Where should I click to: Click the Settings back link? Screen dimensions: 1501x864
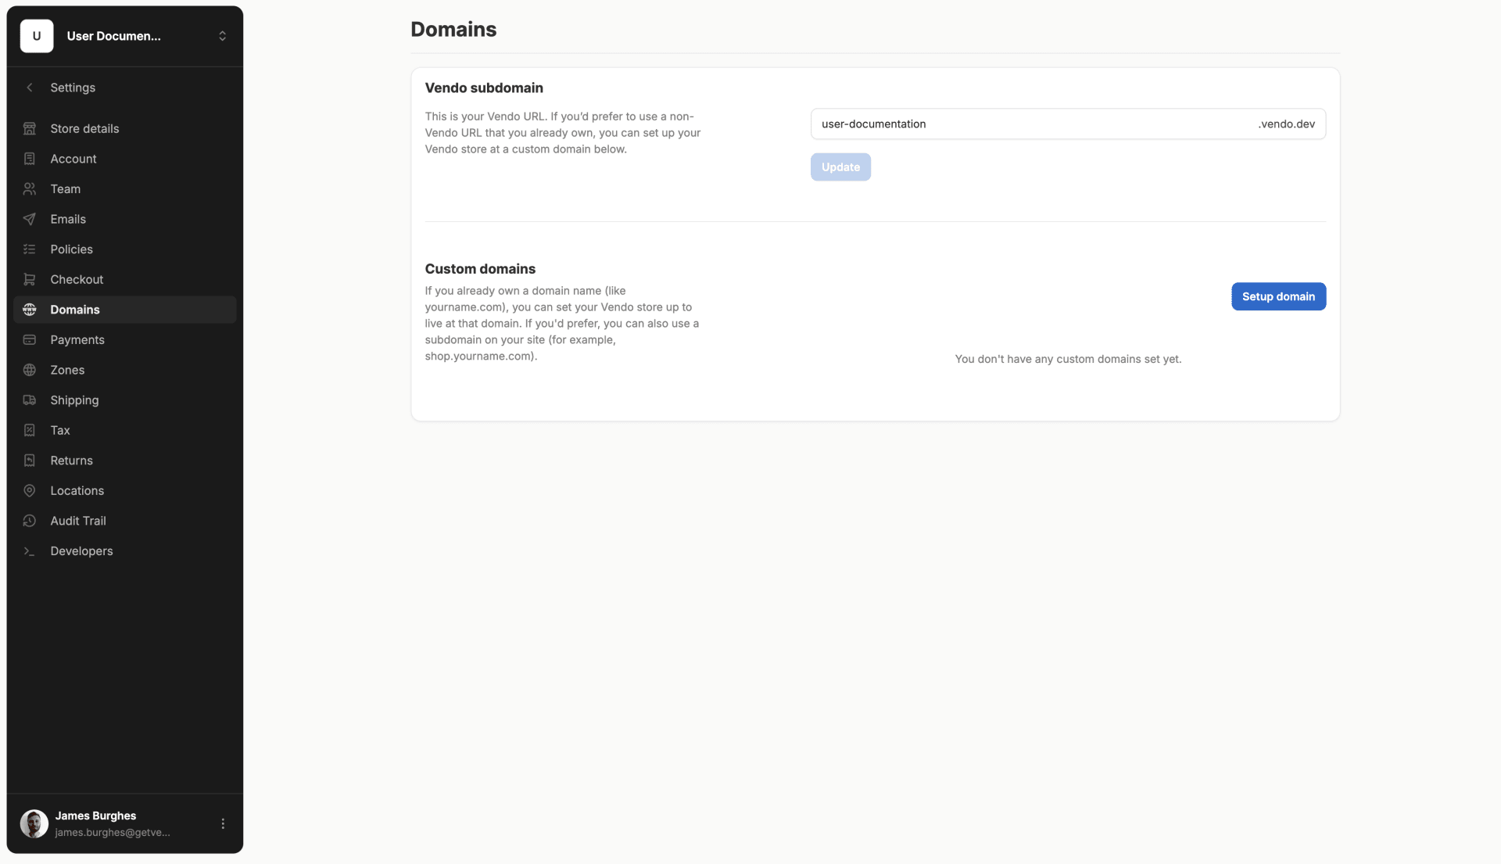coord(73,88)
